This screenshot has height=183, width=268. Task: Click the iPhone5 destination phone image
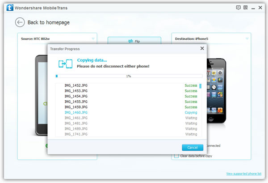pyautogui.click(x=216, y=90)
